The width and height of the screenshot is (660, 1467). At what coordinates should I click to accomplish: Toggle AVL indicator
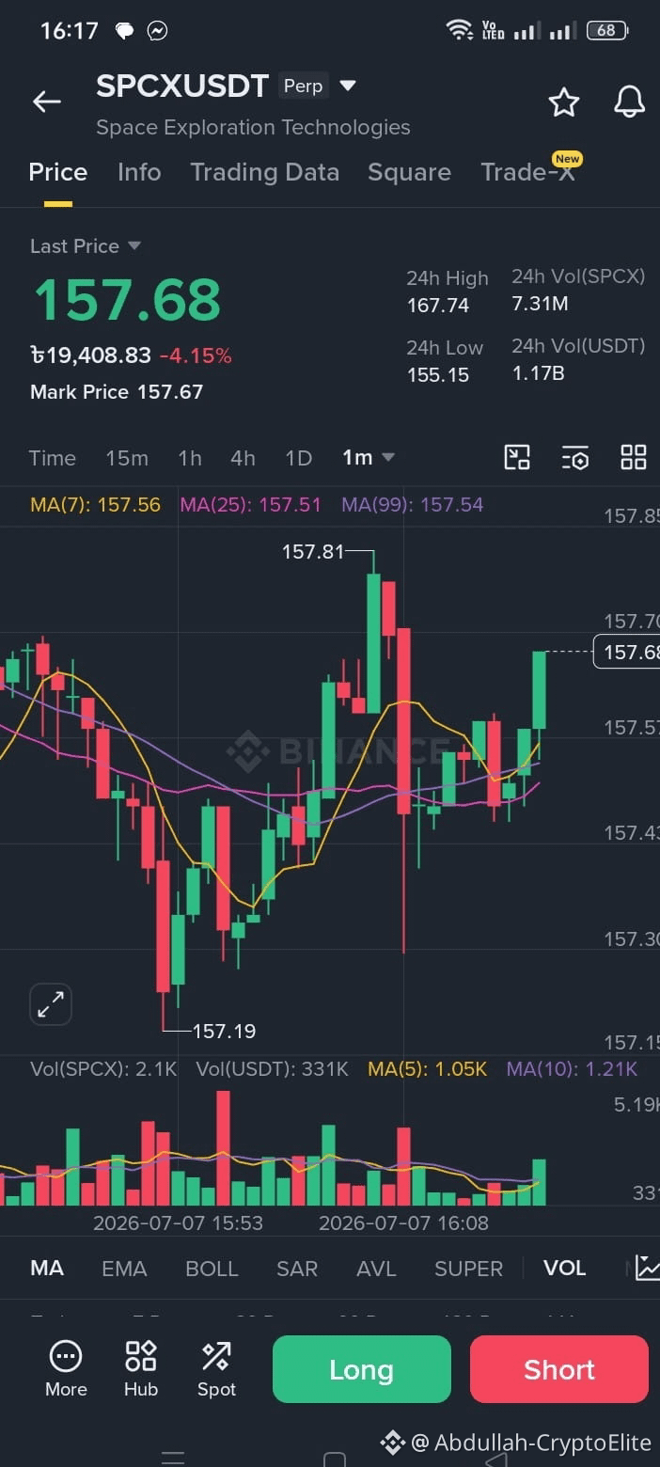[376, 1268]
